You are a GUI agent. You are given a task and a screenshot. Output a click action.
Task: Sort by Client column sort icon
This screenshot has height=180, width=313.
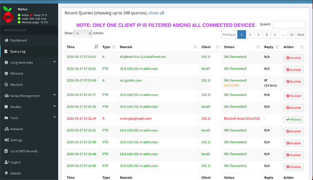coord(218,47)
